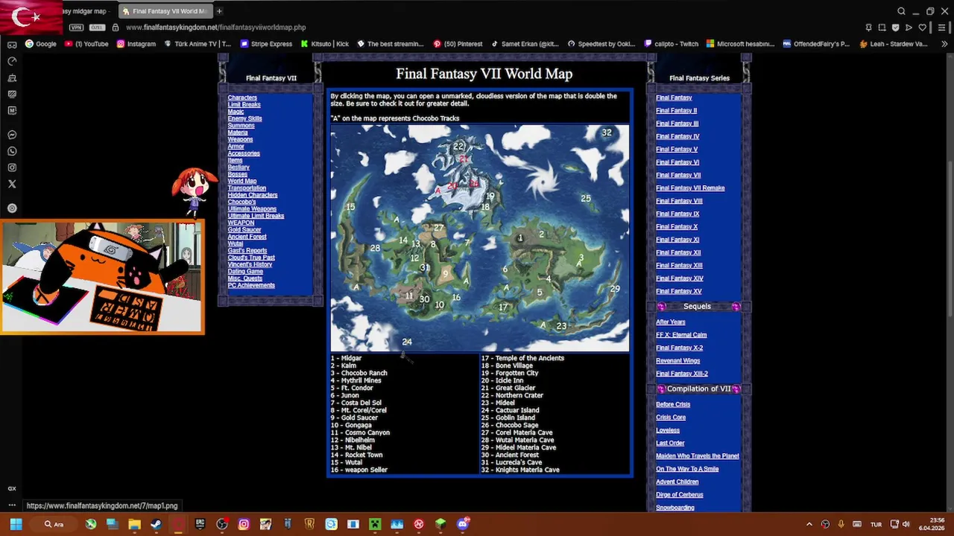The image size is (954, 536).
Task: Open the Enemy Skills link
Action: click(x=244, y=118)
